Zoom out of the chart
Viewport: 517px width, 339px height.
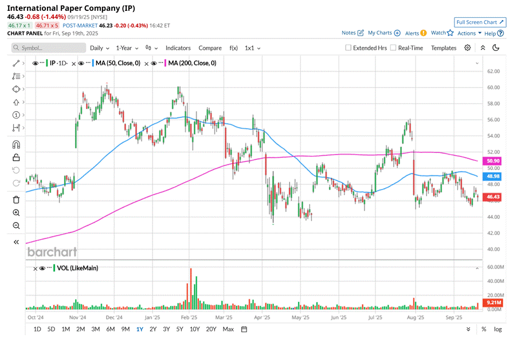pos(16,226)
